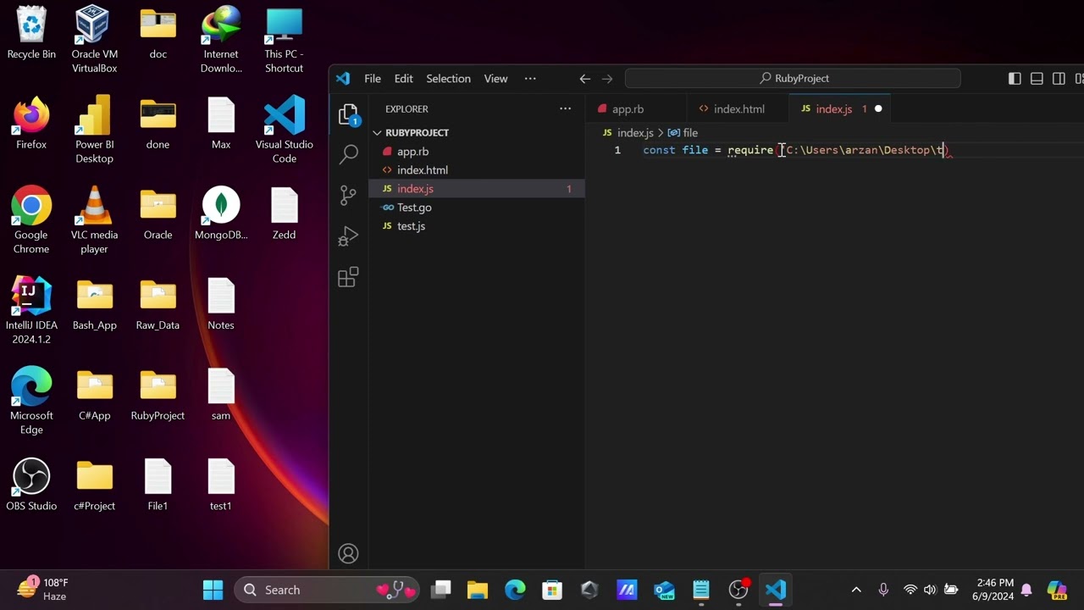Image resolution: width=1084 pixels, height=610 pixels.
Task: Open test.js in the explorer tree
Action: tap(477, 226)
